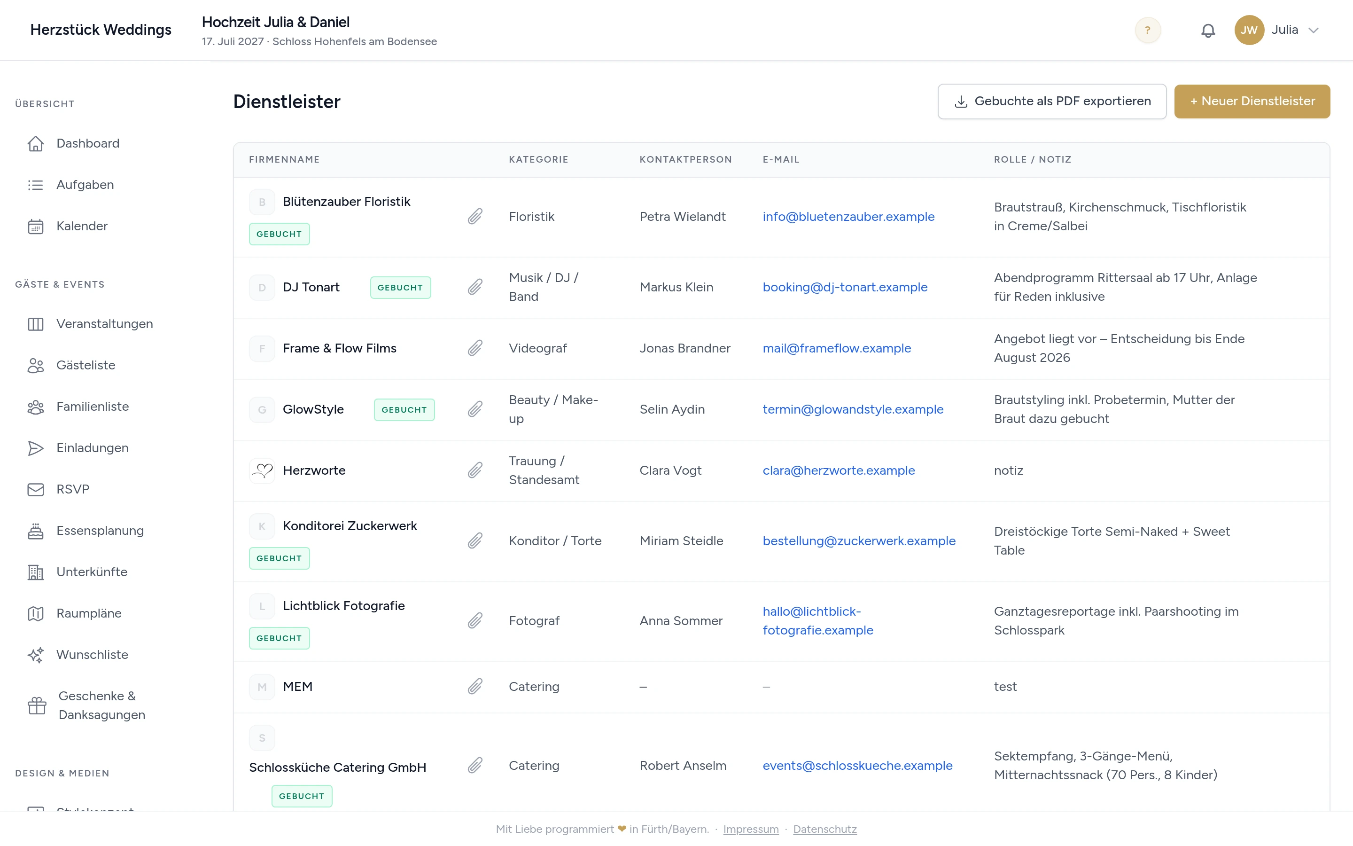The height and width of the screenshot is (846, 1353).
Task: Open Geschenke & Danksagungen page
Action: (102, 705)
